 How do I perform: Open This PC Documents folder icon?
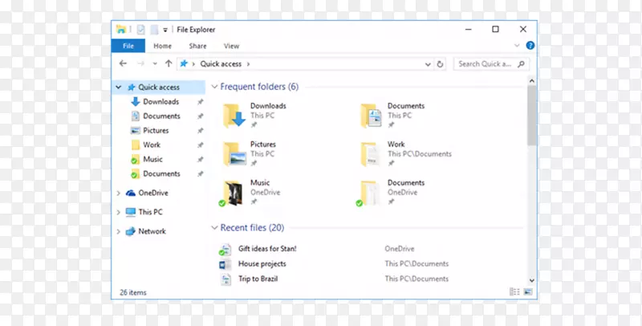[x=371, y=116]
